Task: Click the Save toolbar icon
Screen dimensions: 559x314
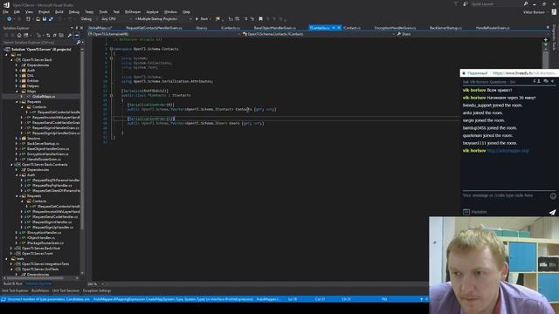Action: click(45, 19)
